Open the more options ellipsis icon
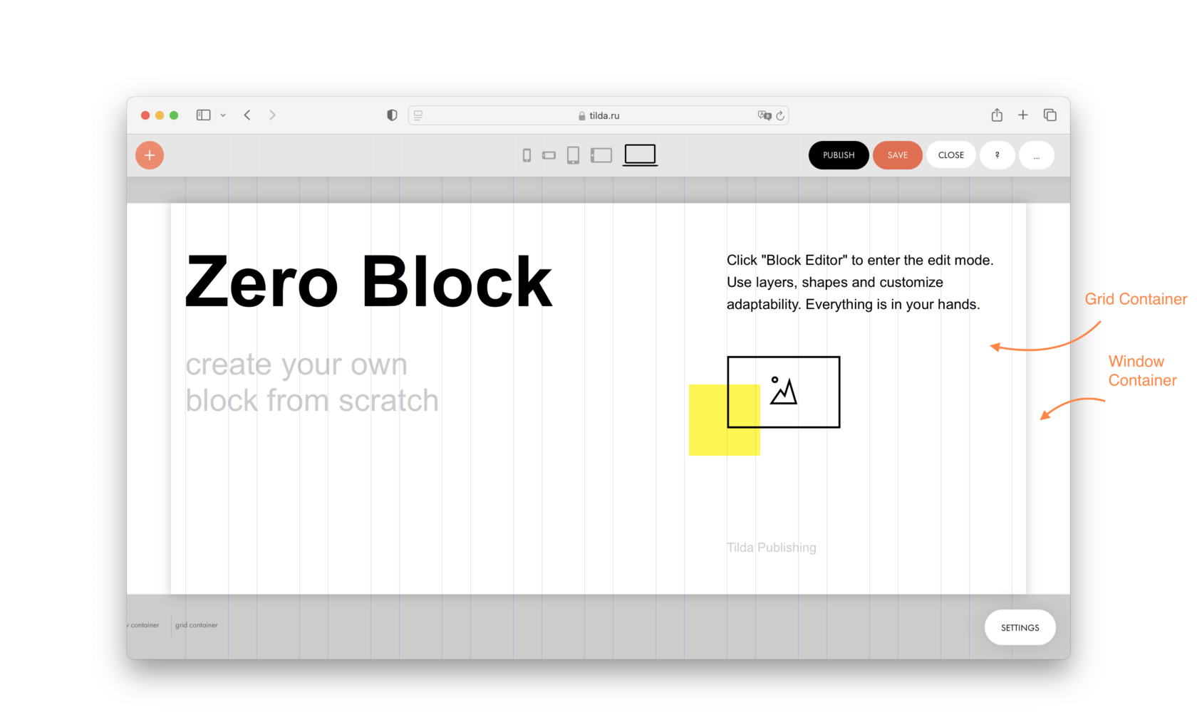1197x712 pixels. point(1037,155)
